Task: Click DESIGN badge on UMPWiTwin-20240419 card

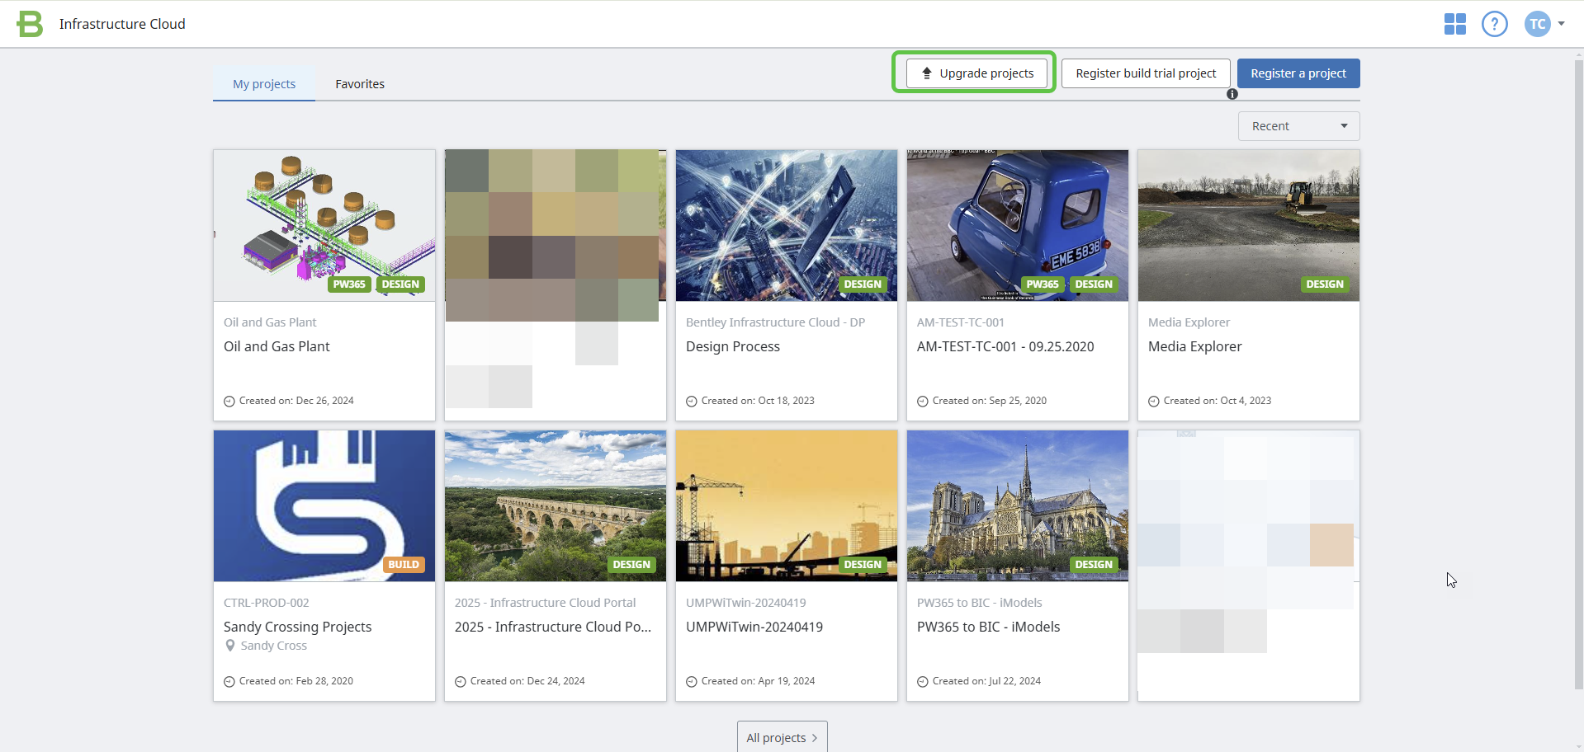Action: click(x=863, y=565)
